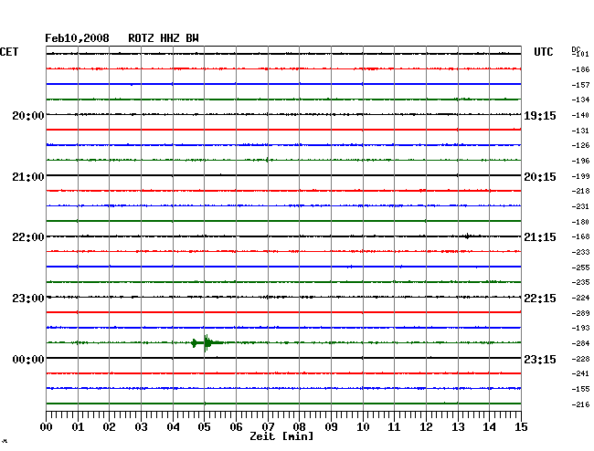Image resolution: width=594 pixels, height=451 pixels.
Task: Click minute label "07" on the time axis
Action: click(x=268, y=427)
